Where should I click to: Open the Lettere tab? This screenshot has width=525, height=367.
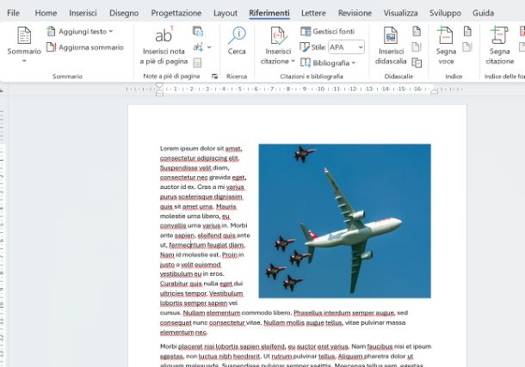313,13
